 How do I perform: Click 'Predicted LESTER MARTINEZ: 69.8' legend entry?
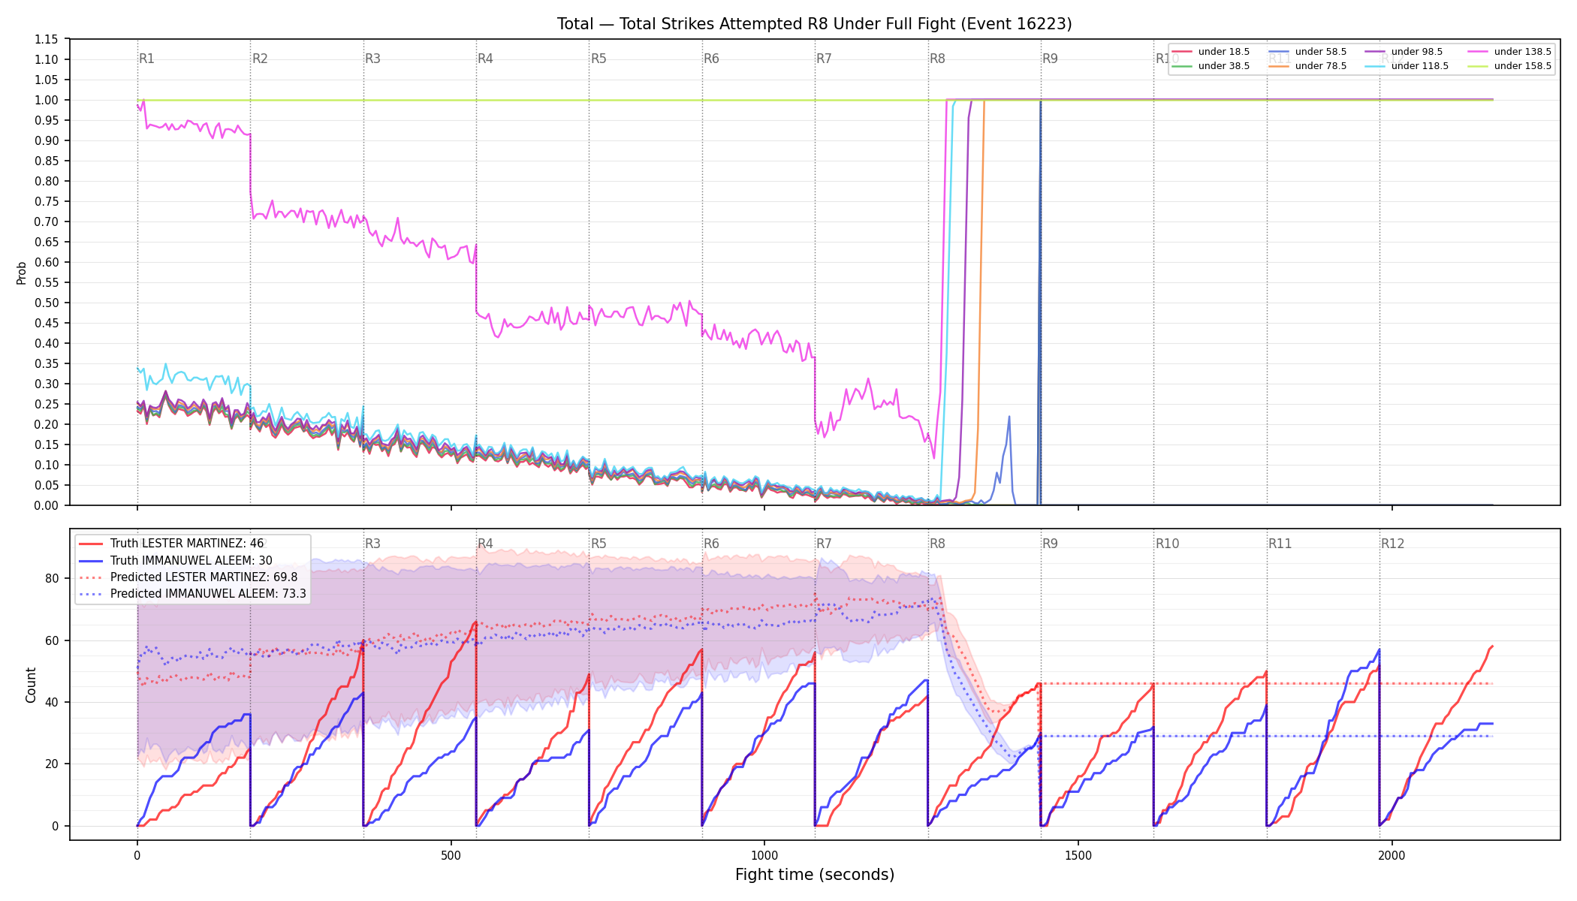[x=204, y=577]
